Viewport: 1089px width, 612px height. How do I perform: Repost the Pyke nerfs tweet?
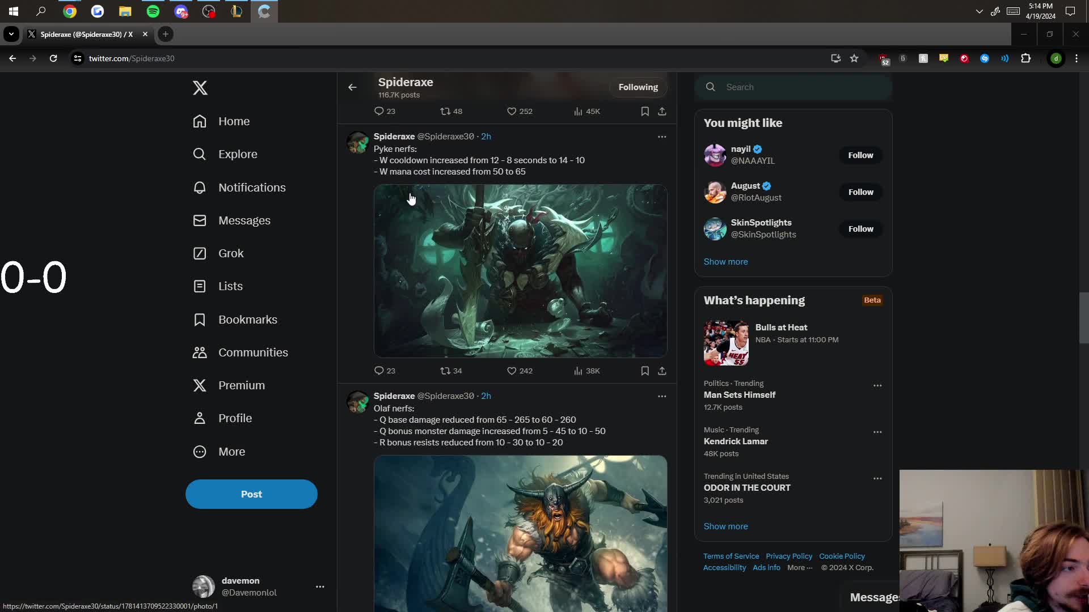tap(451, 371)
